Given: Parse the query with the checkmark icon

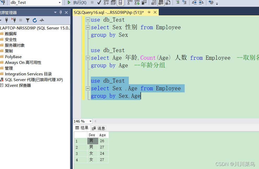Looking at the screenshot, I should pos(99,2).
